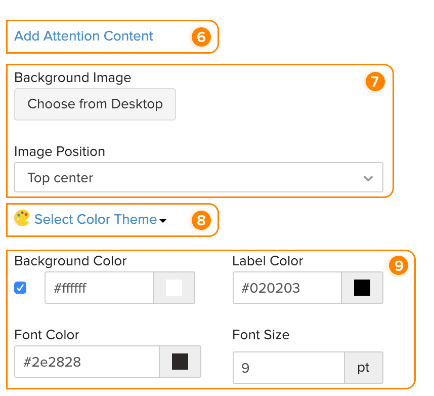Viewport: 434px width, 396px height.
Task: Click the orange number 9 badge
Action: tap(398, 266)
